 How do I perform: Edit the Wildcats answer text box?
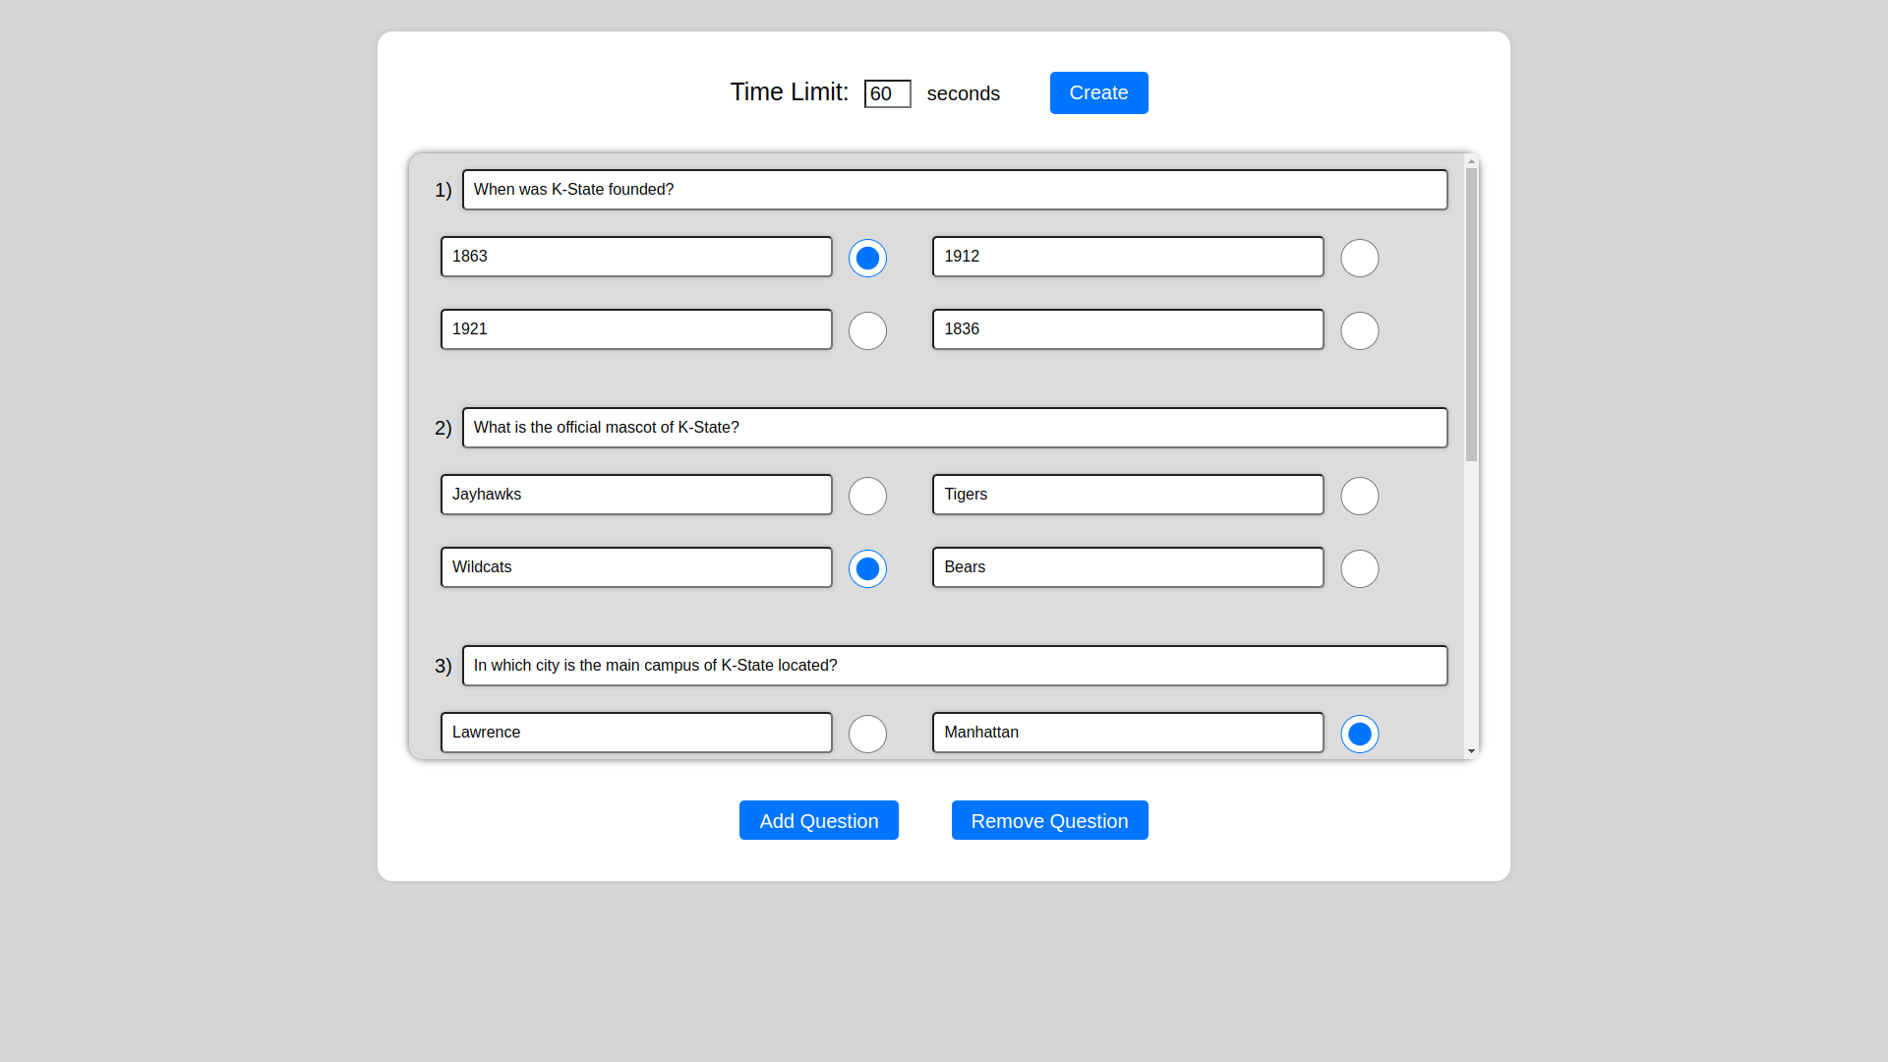click(x=636, y=567)
